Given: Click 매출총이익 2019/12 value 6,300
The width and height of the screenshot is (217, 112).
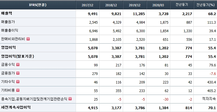Looking at the screenshot, I should 140,31.
